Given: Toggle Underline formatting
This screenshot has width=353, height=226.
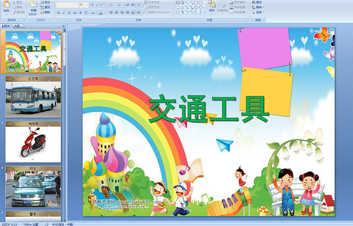Looking at the screenshot, I should click(x=69, y=13).
